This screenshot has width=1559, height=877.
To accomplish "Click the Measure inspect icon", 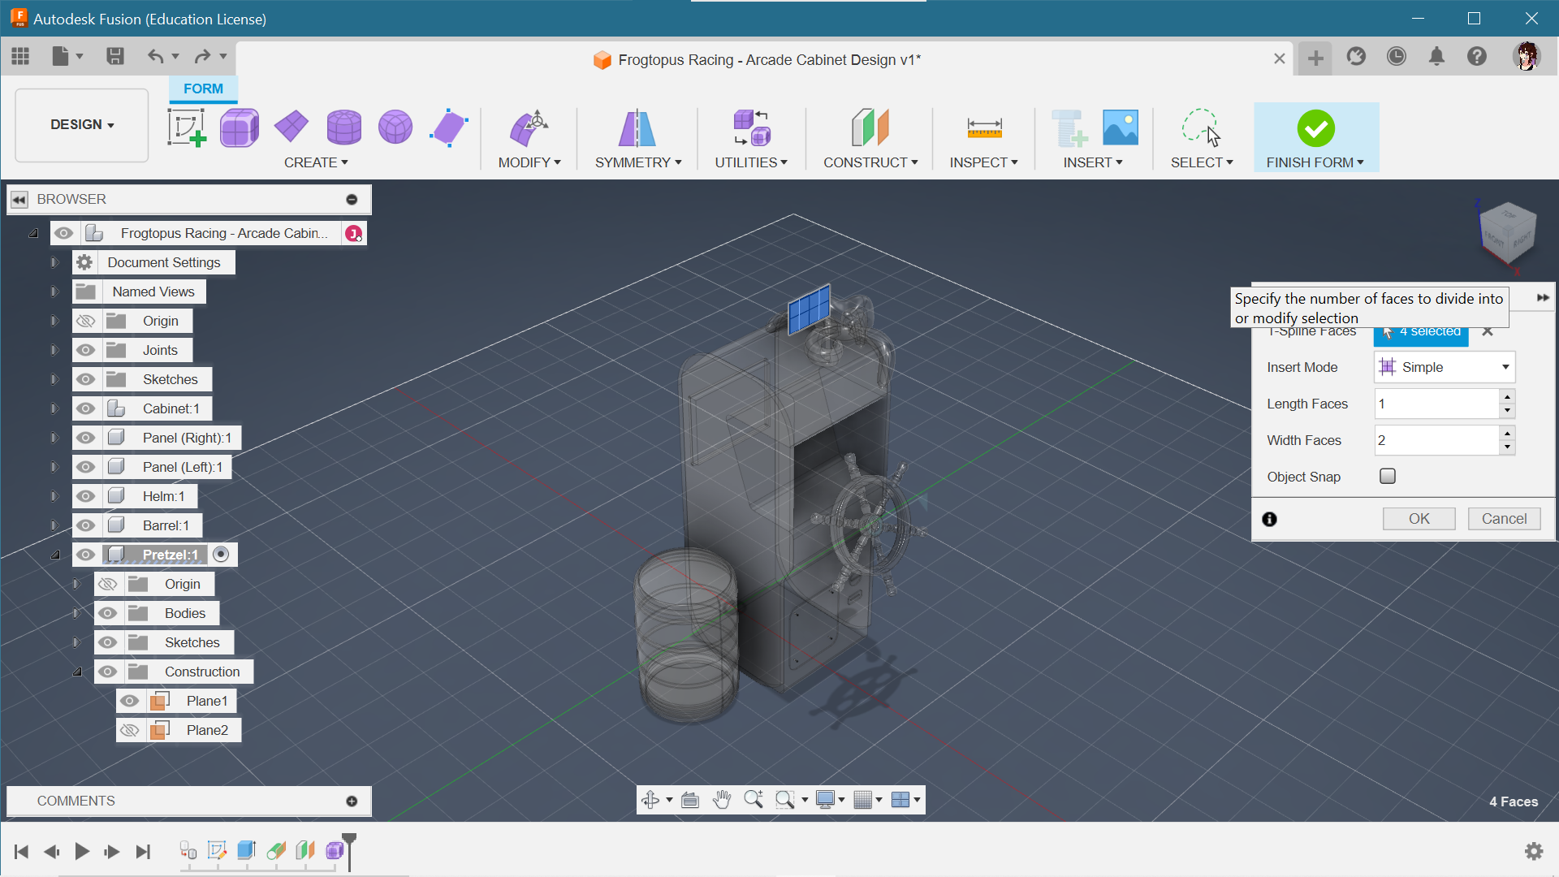I will click(x=984, y=127).
